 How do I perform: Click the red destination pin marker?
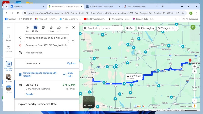190,60
